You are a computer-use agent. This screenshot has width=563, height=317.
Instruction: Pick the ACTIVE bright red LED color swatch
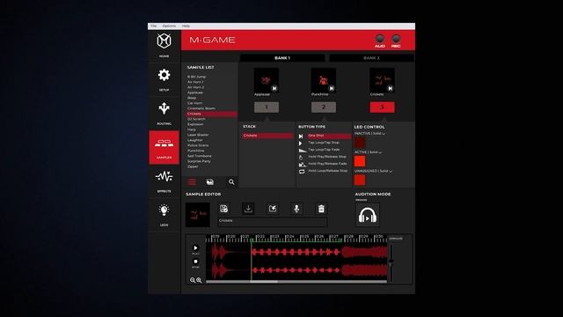tap(360, 161)
